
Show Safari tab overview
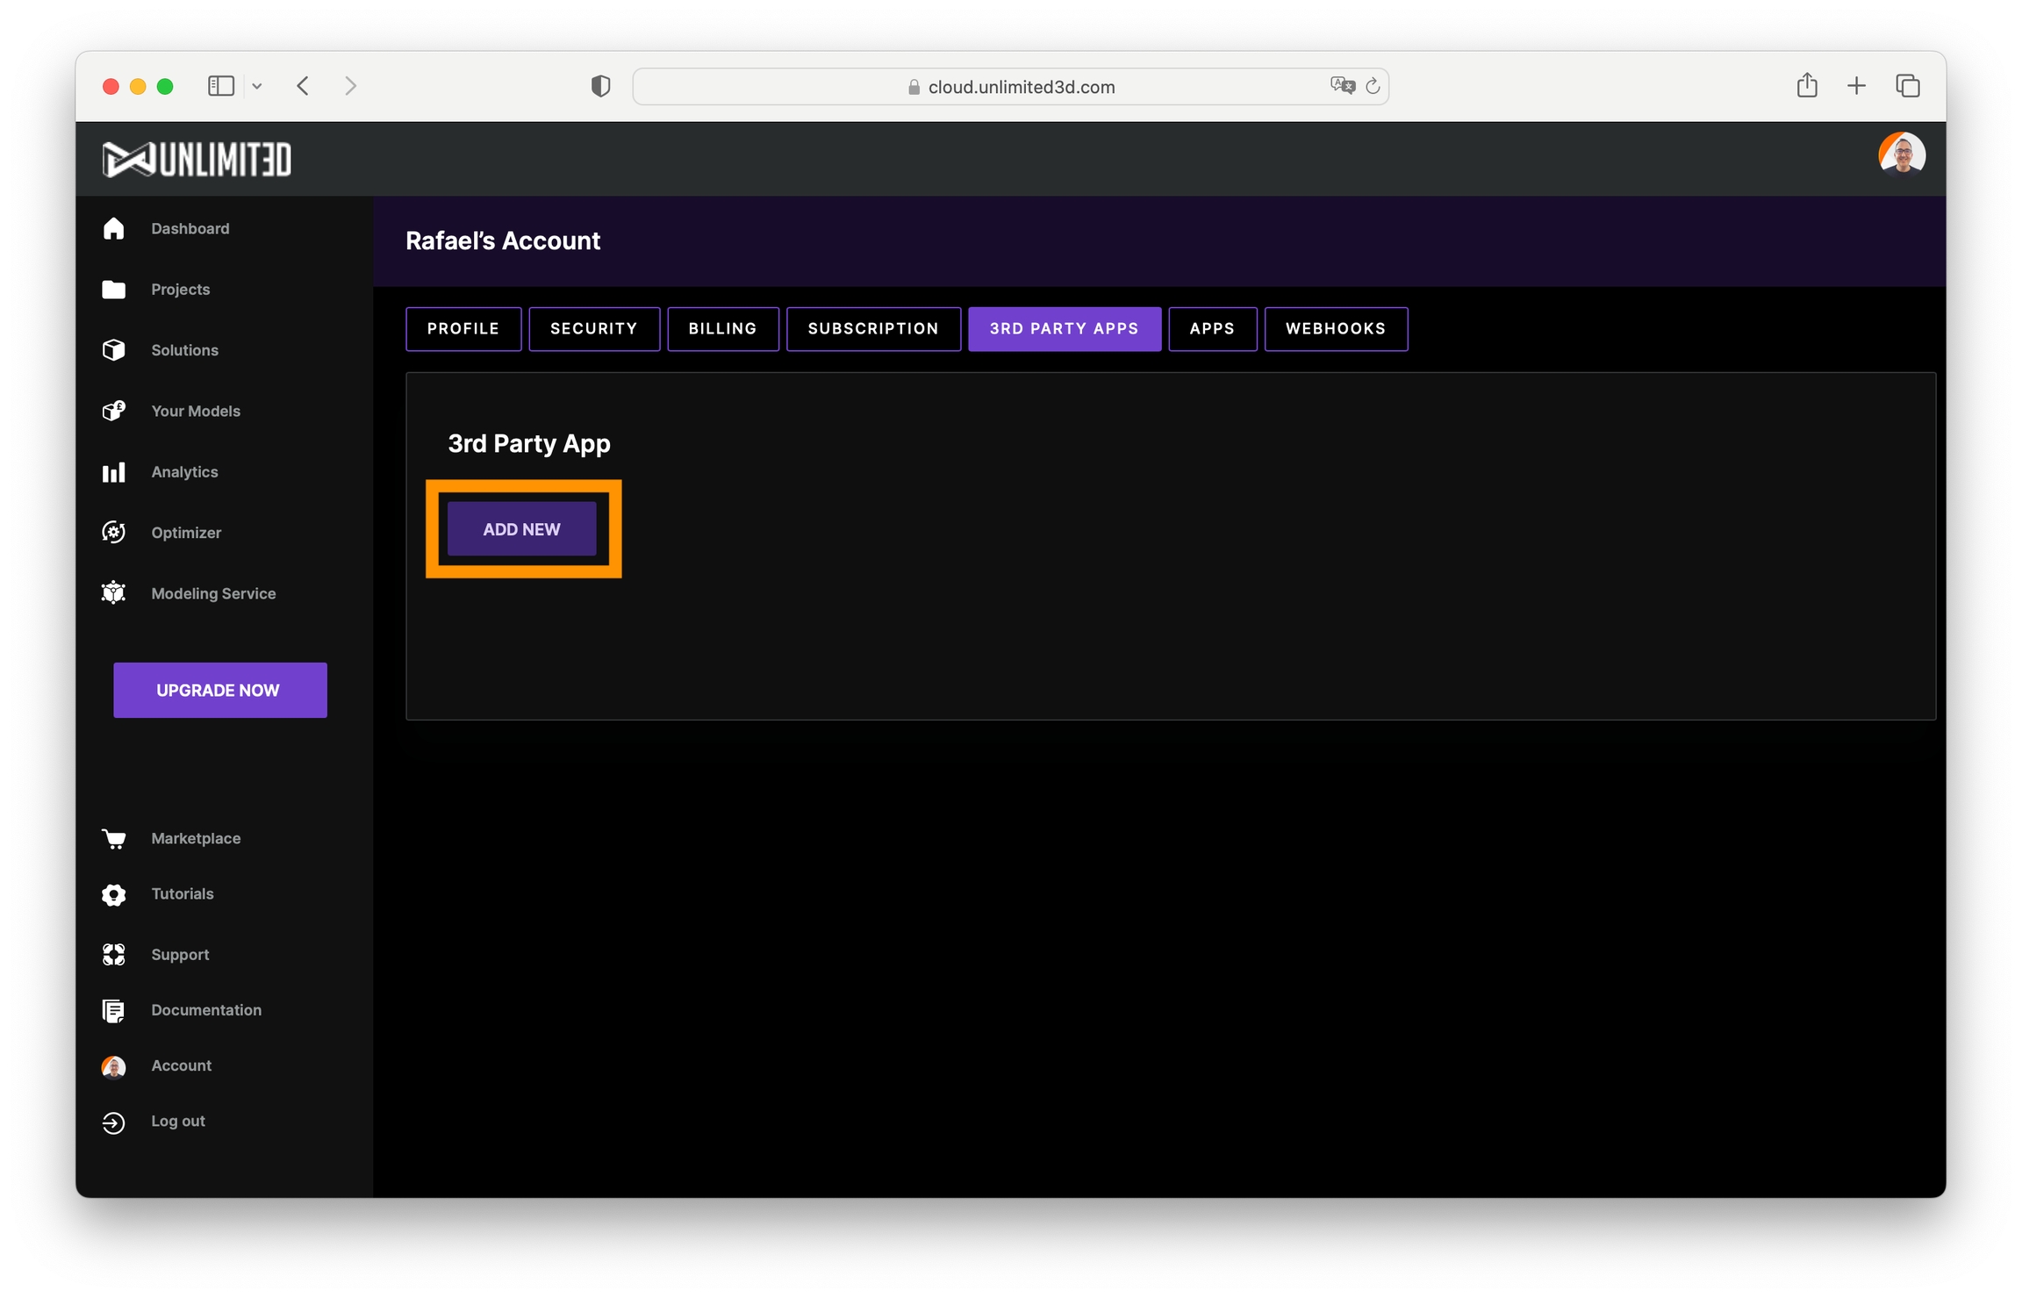[1908, 86]
